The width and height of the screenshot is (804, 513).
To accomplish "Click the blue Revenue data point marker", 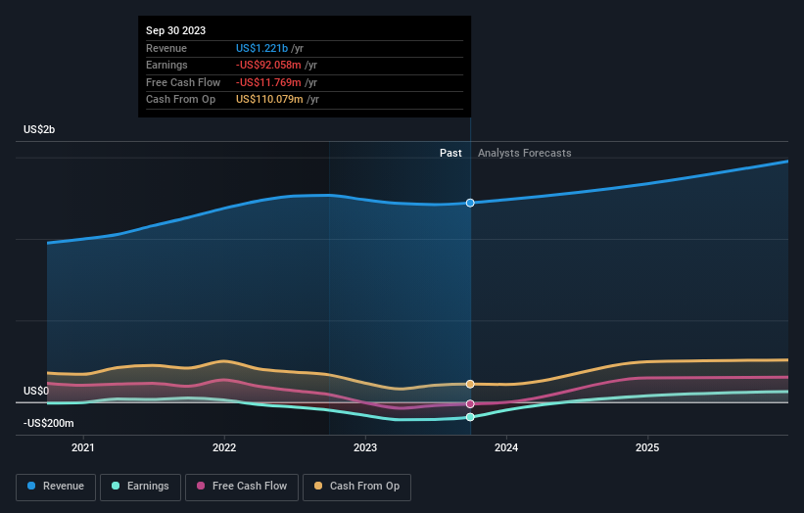I will [x=470, y=203].
